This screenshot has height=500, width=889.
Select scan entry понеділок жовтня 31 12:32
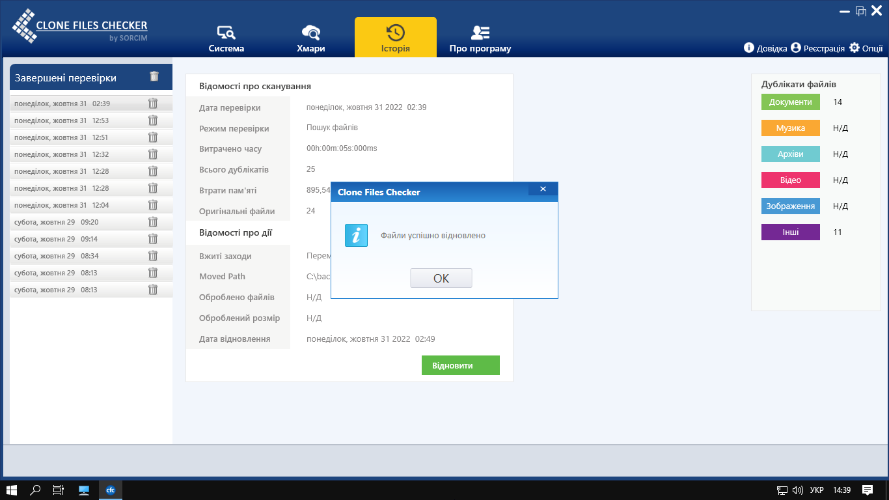[91, 154]
